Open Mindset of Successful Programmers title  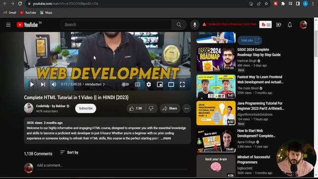[x=253, y=160]
